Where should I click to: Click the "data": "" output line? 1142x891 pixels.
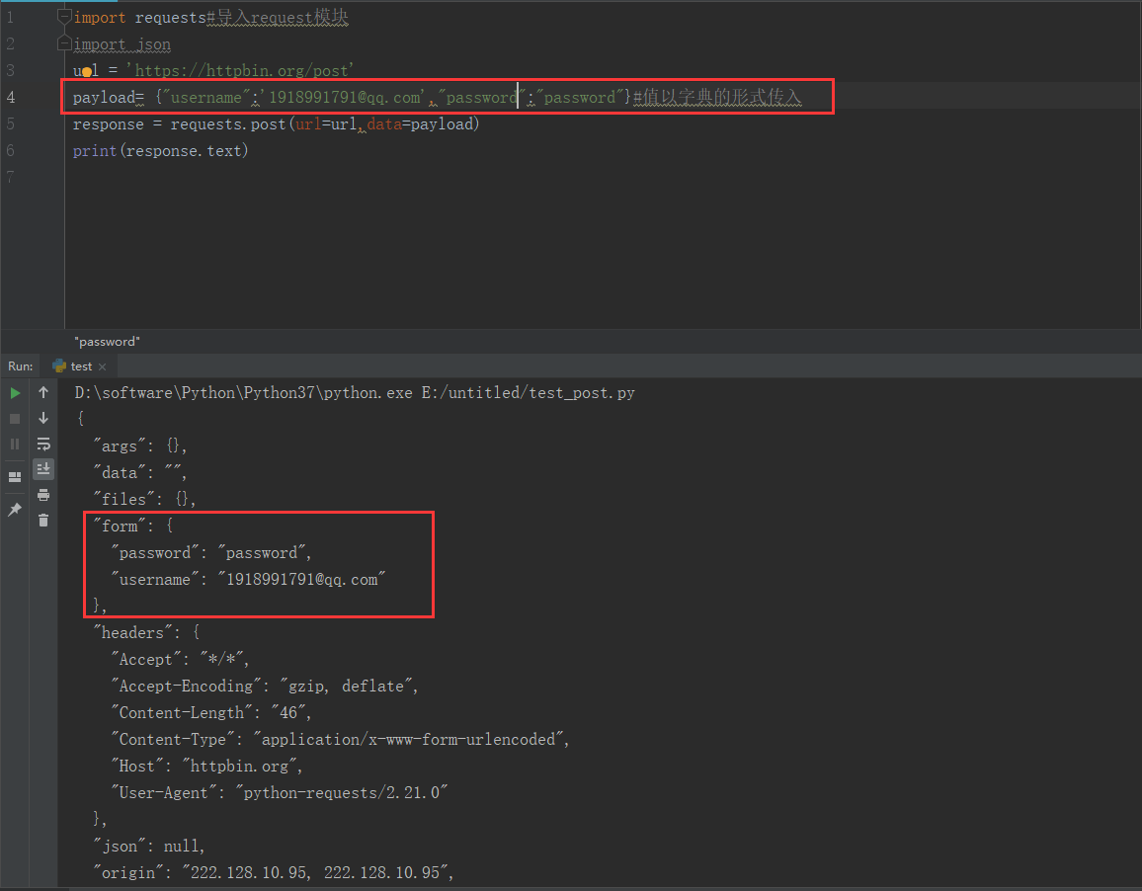140,473
